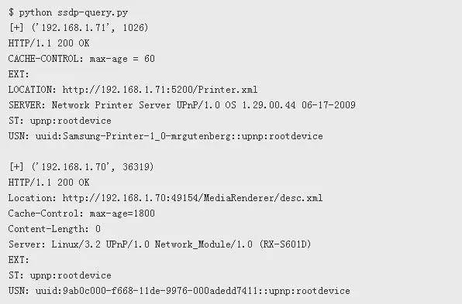This screenshot has height=304, width=462.
Task: Click the second 'EXT:' header line
Action: coord(19,260)
